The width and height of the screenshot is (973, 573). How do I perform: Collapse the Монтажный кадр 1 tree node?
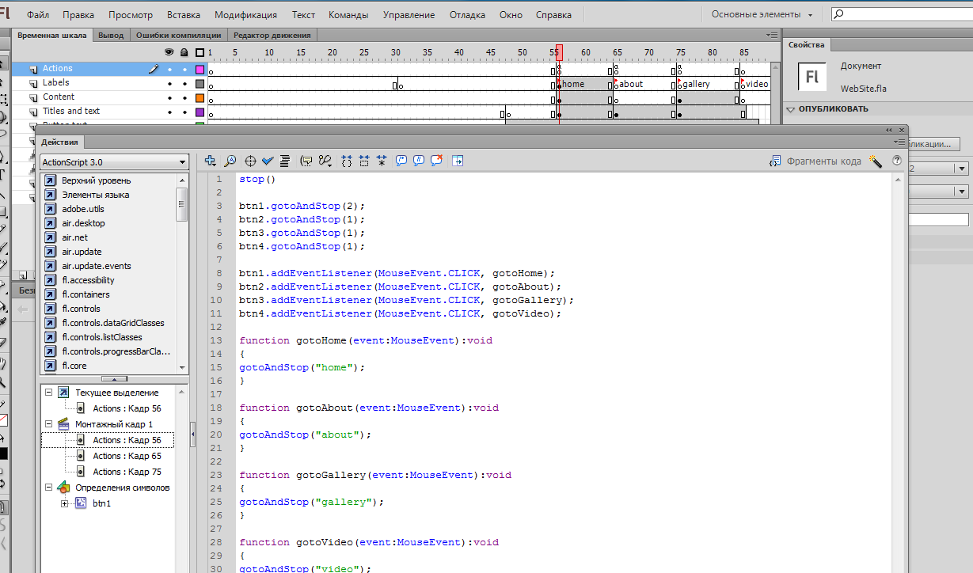point(48,424)
